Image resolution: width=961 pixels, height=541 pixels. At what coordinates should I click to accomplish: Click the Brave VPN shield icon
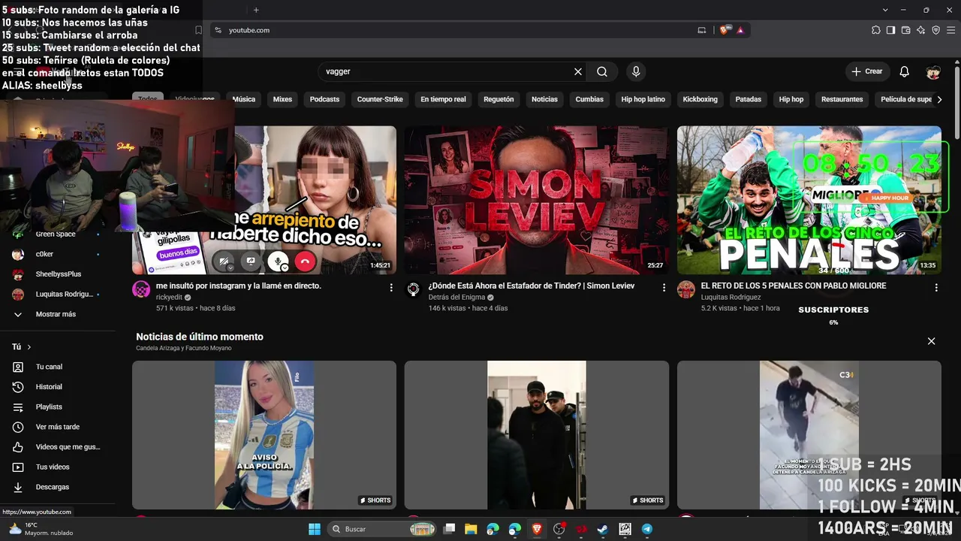(x=935, y=30)
